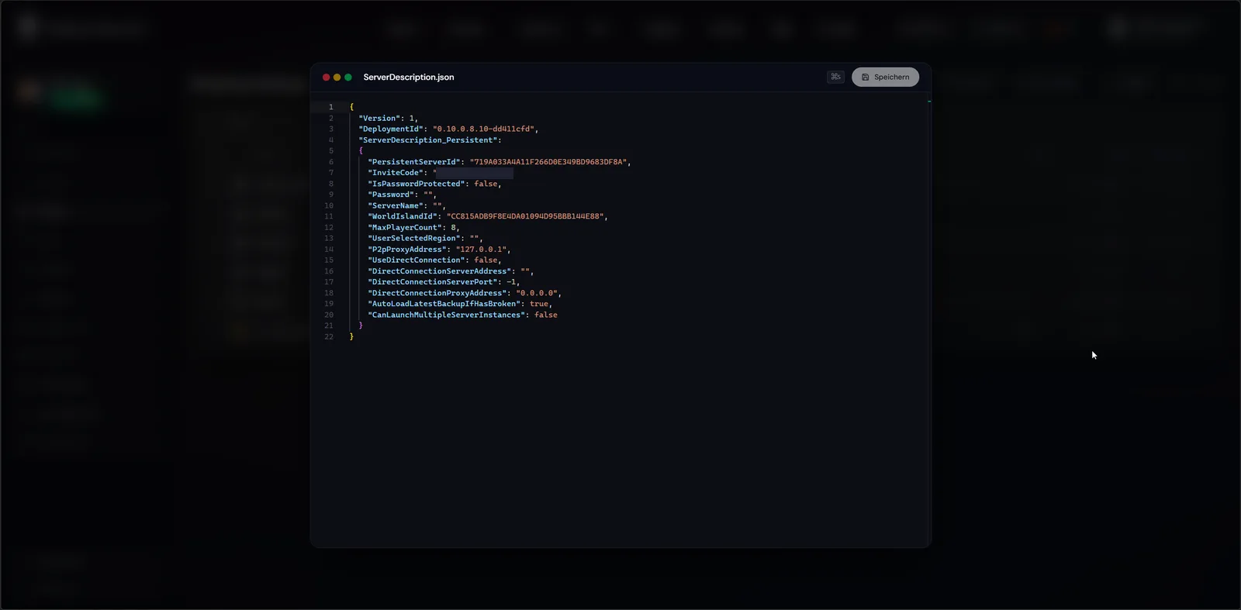Click line number 1 in the gutter
The image size is (1241, 610).
331,107
